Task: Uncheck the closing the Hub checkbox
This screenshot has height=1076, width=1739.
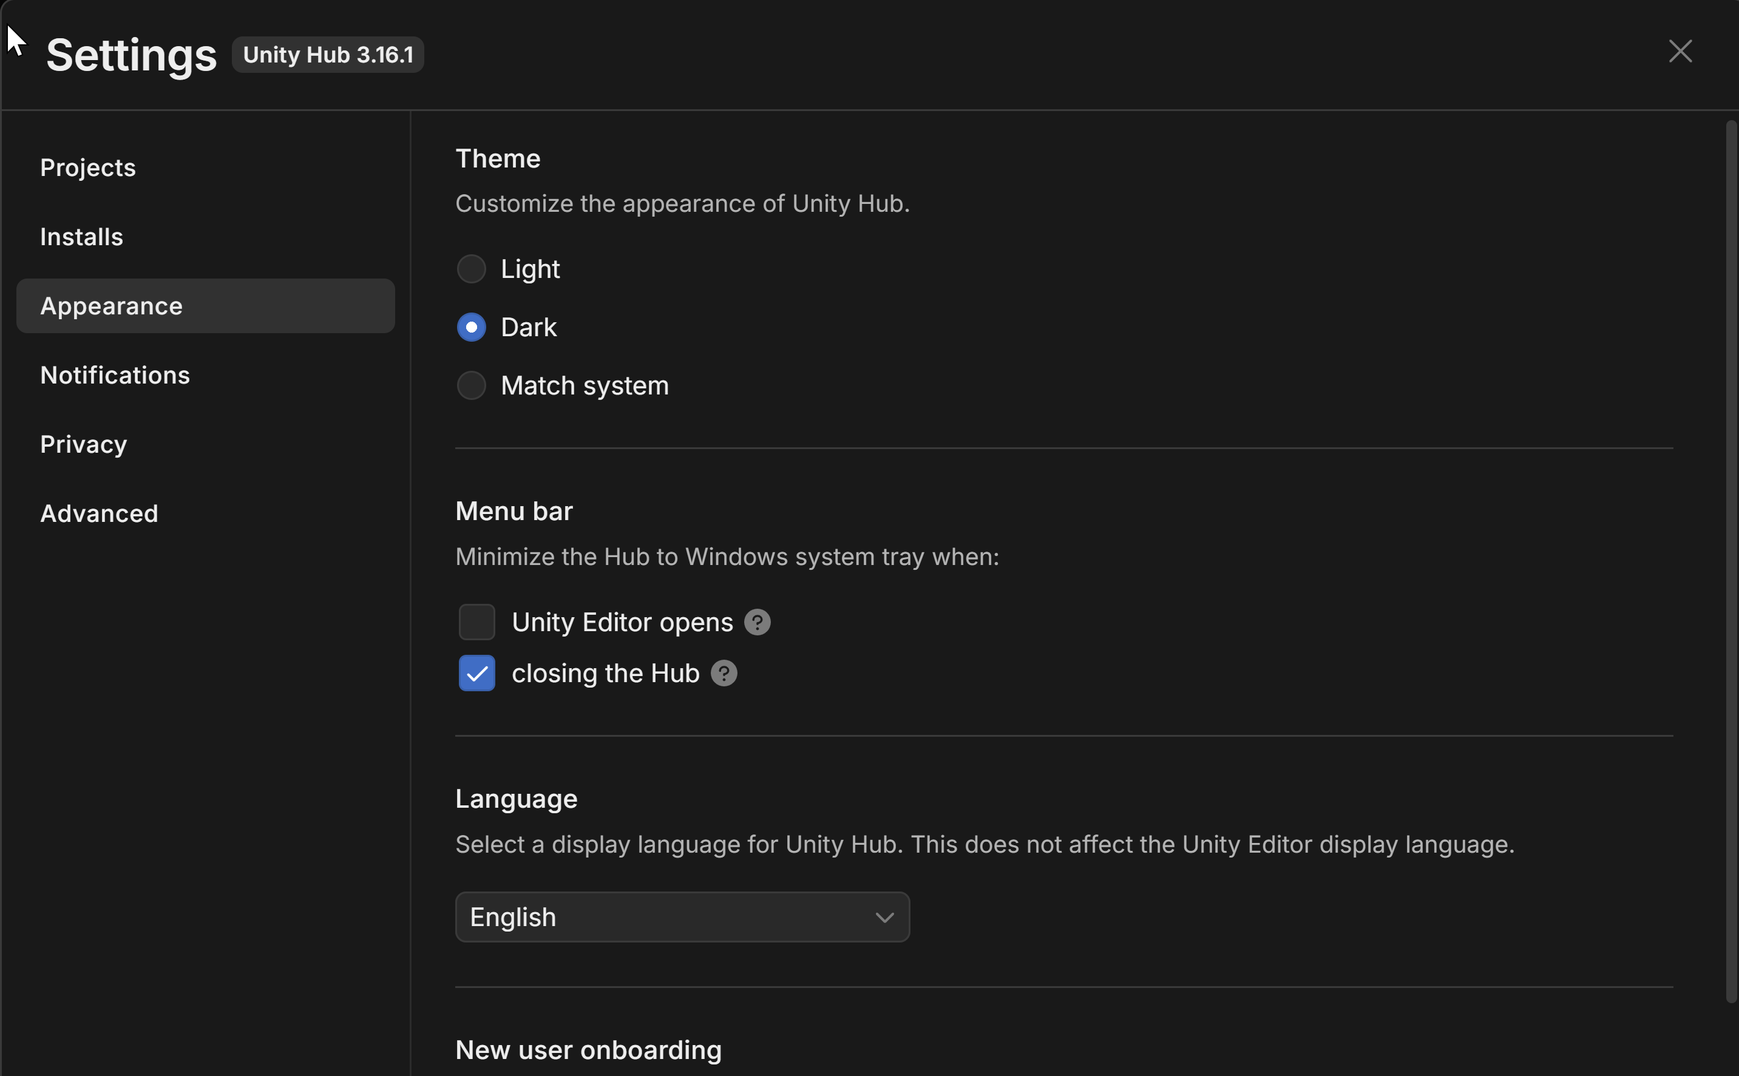Action: pos(476,673)
